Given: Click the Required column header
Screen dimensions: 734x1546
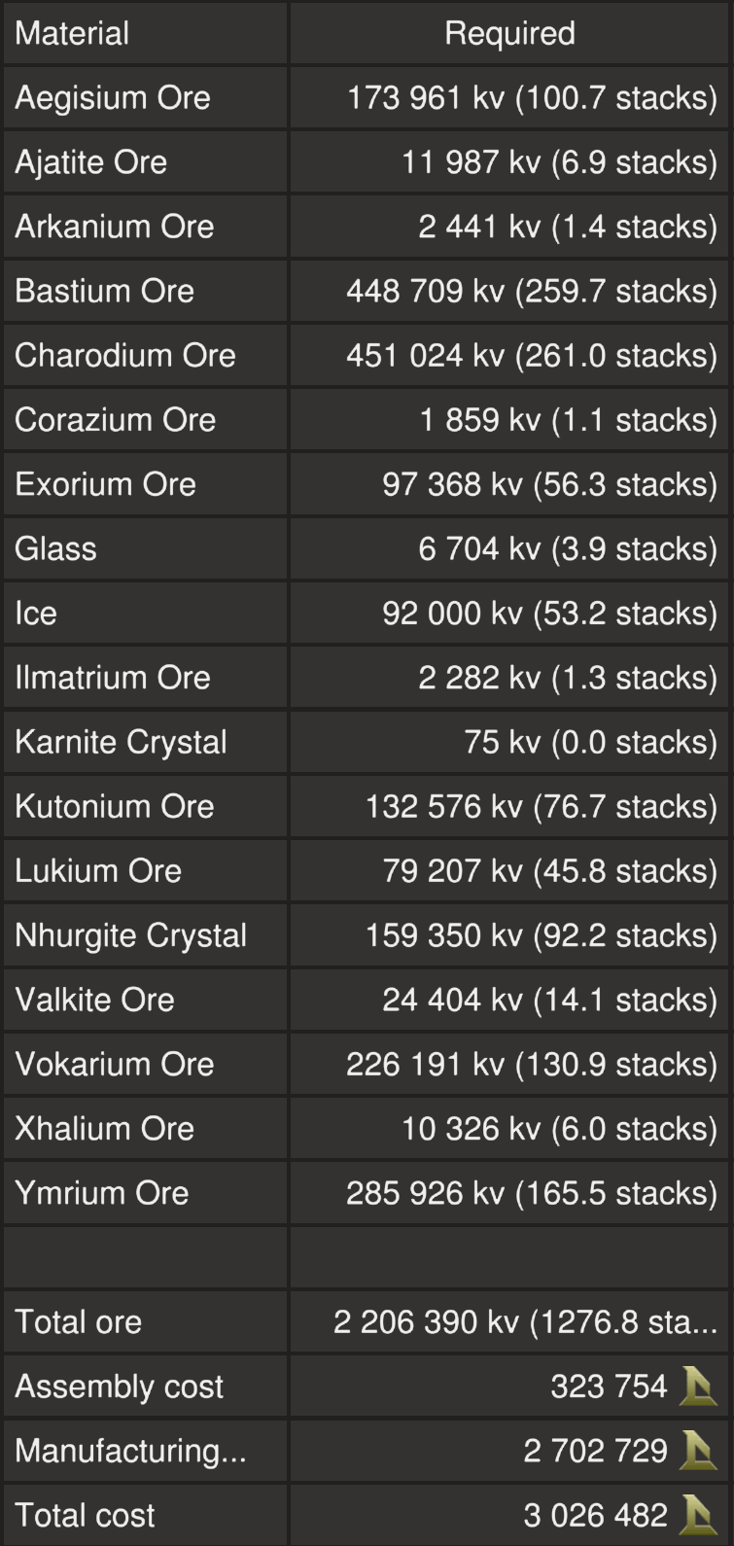Looking at the screenshot, I should point(509,33).
